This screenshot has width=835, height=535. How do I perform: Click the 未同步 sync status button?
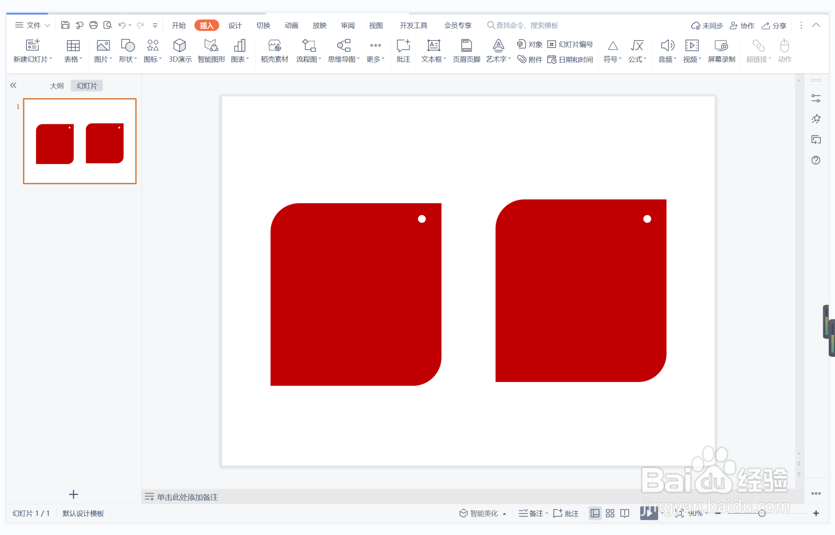tap(707, 26)
